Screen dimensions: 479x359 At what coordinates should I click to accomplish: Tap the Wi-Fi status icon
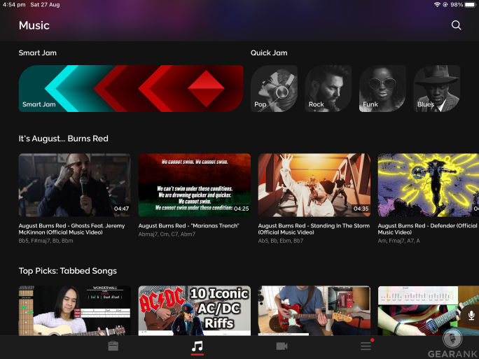point(437,5)
